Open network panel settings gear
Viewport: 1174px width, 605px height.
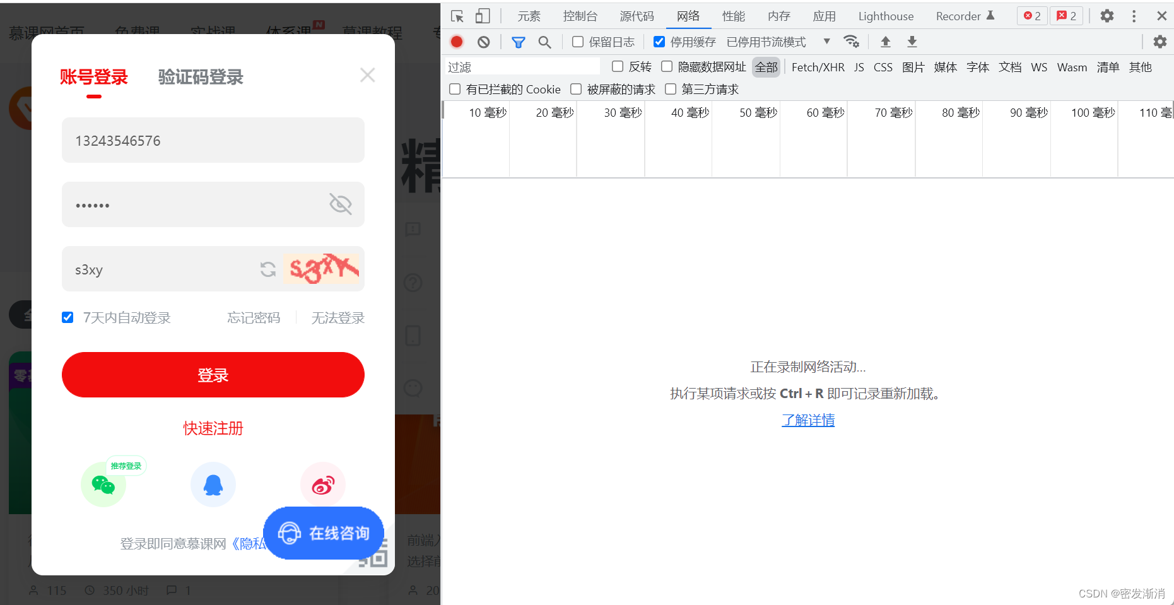click(x=1160, y=42)
